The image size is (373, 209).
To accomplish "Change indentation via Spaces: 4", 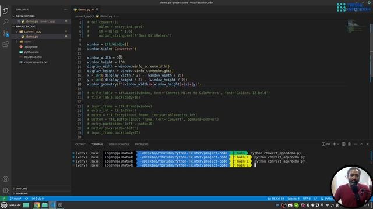I will point(294,199).
